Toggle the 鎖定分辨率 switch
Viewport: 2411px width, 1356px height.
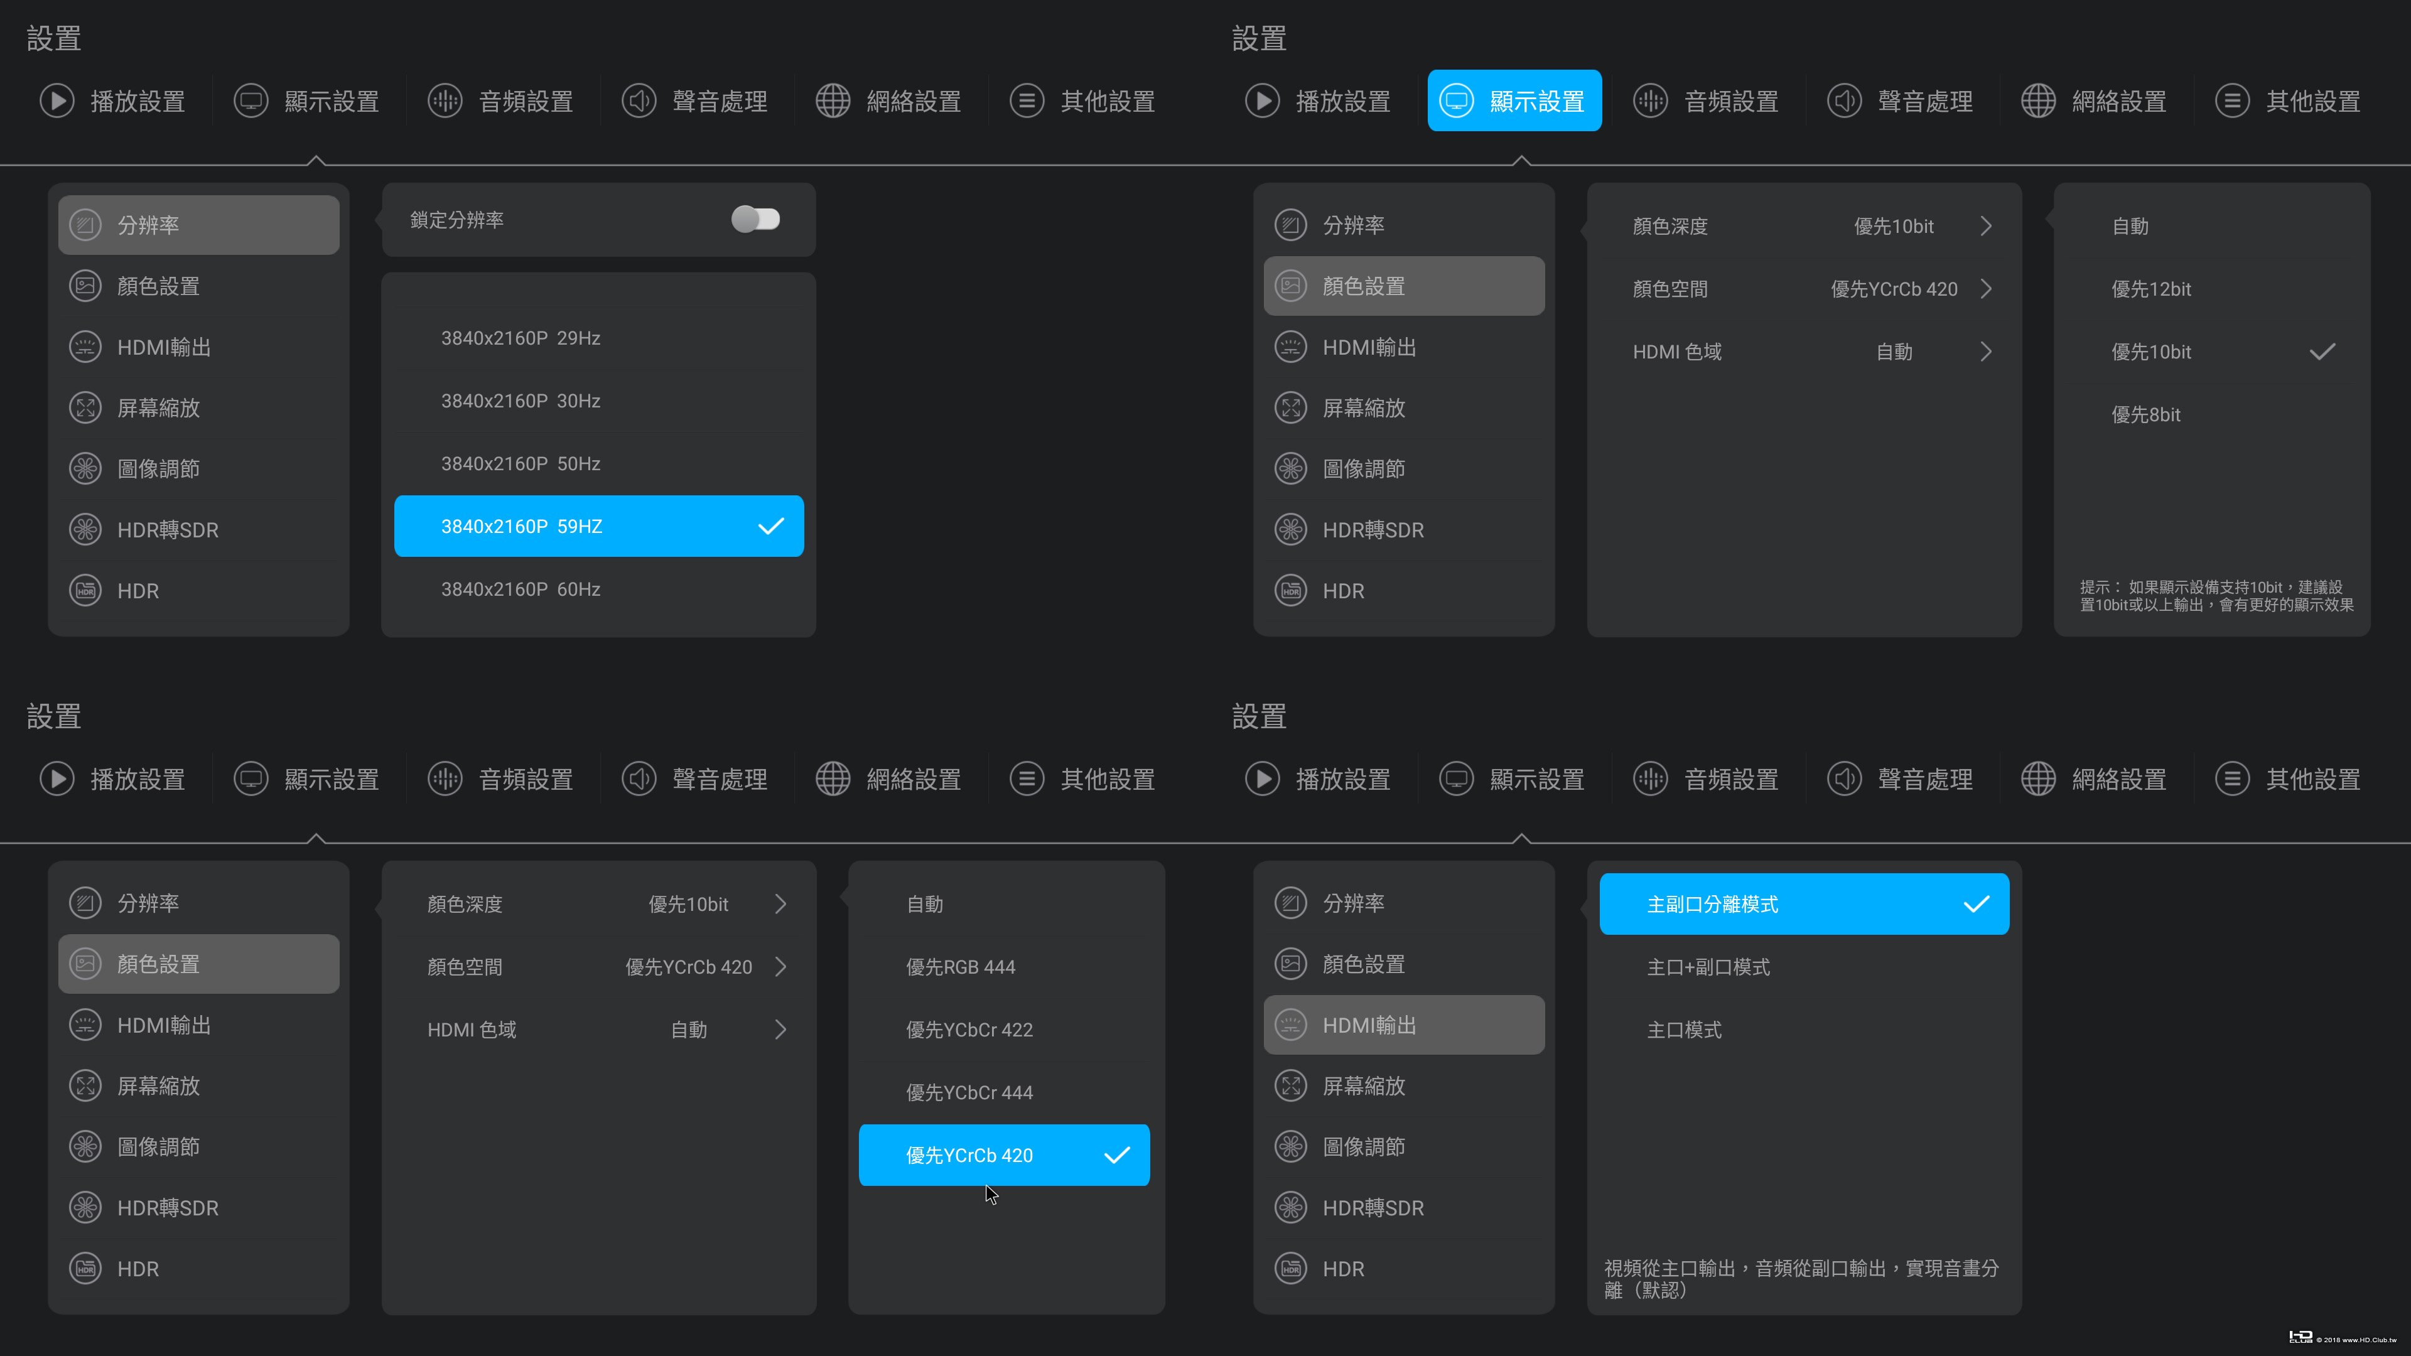click(755, 219)
